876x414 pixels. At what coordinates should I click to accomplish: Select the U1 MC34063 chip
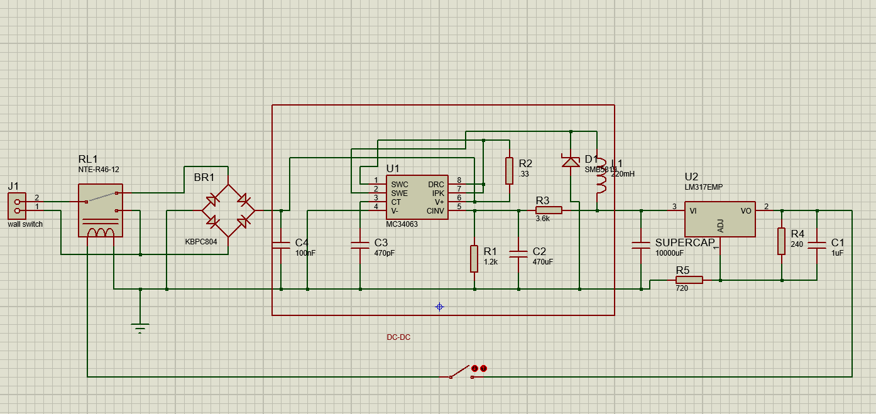click(417, 197)
